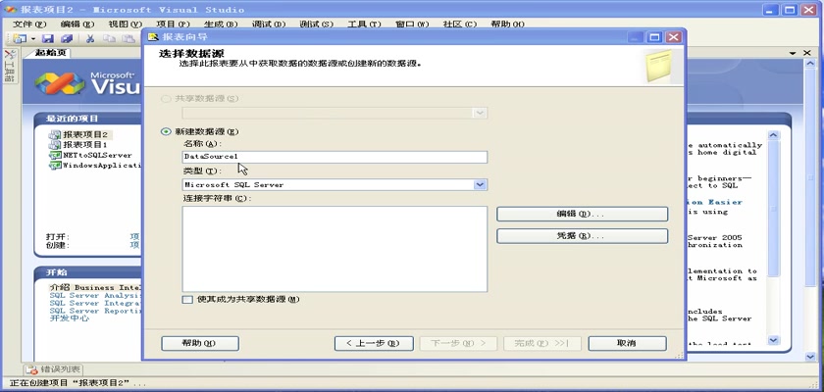824x392 pixels.
Task: Click the Save All toolbar icon
Action: tap(67, 38)
